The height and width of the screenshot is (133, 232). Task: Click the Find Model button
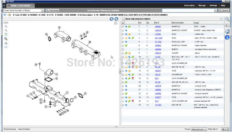pos(52,10)
